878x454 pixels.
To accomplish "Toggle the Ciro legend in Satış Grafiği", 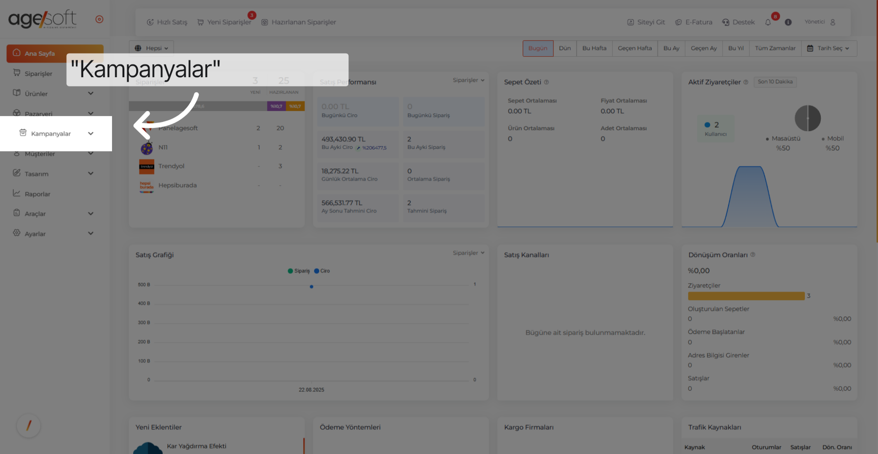I will click(322, 271).
